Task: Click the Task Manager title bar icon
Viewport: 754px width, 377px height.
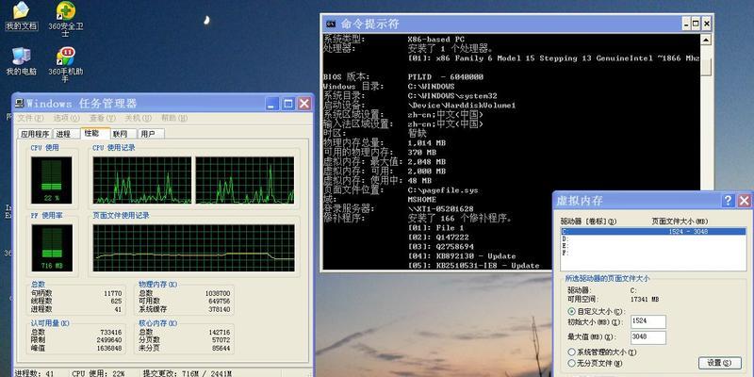Action: 20,104
